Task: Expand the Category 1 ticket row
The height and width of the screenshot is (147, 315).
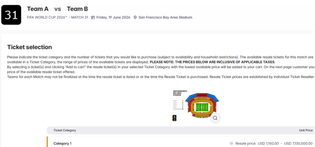Action: pyautogui.click(x=62, y=143)
